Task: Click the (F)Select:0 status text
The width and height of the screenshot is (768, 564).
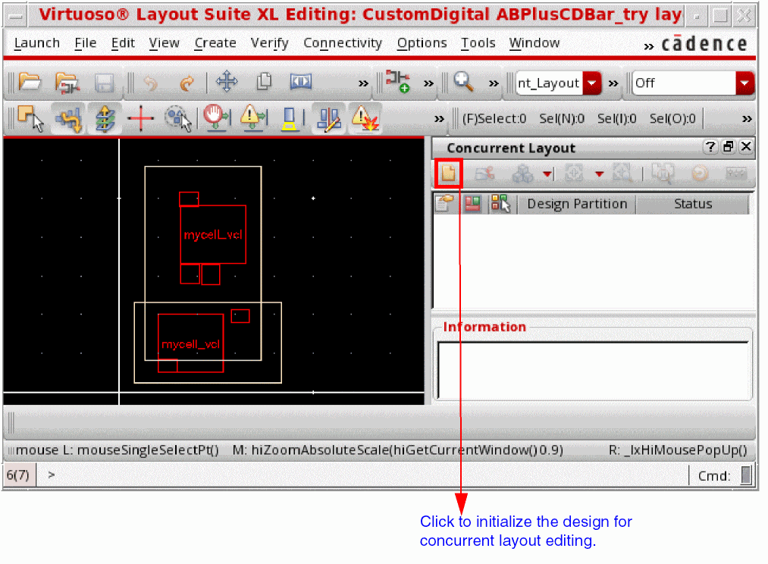Action: [x=494, y=118]
